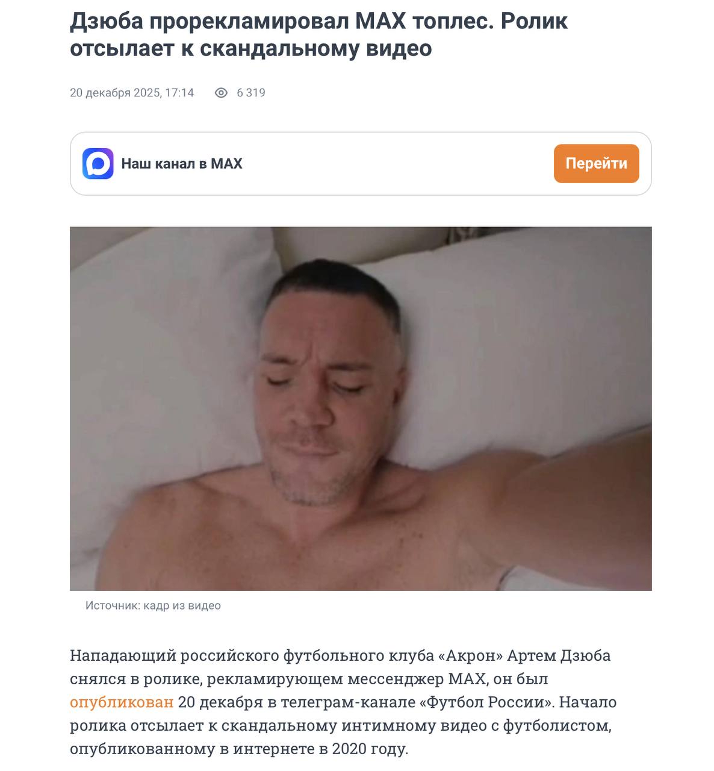The image size is (714, 771).
Task: Click the article headline first line
Action: 318,22
